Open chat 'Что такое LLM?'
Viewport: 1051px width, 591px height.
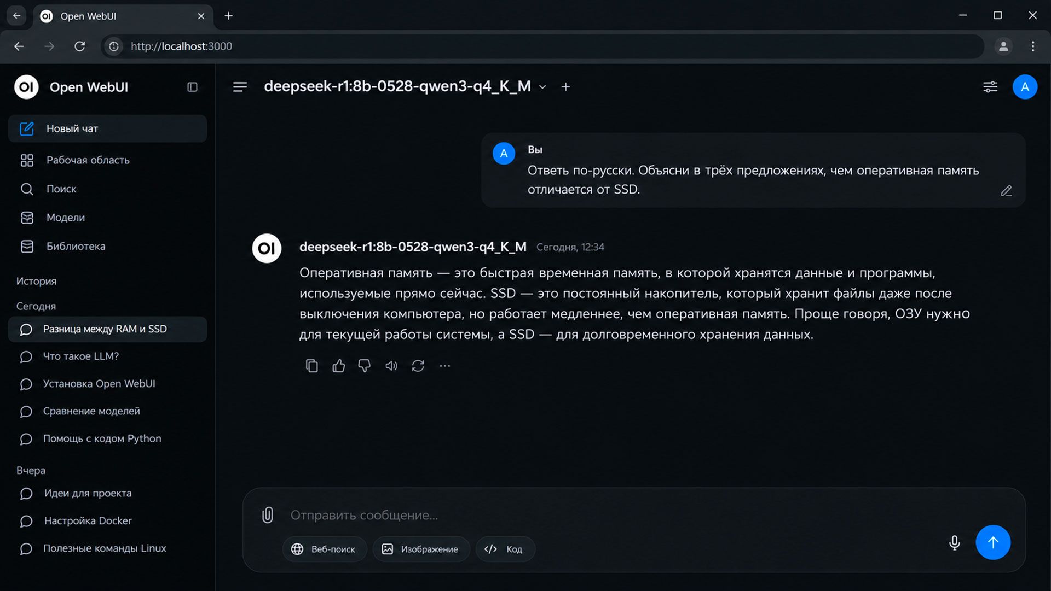[x=107, y=356]
